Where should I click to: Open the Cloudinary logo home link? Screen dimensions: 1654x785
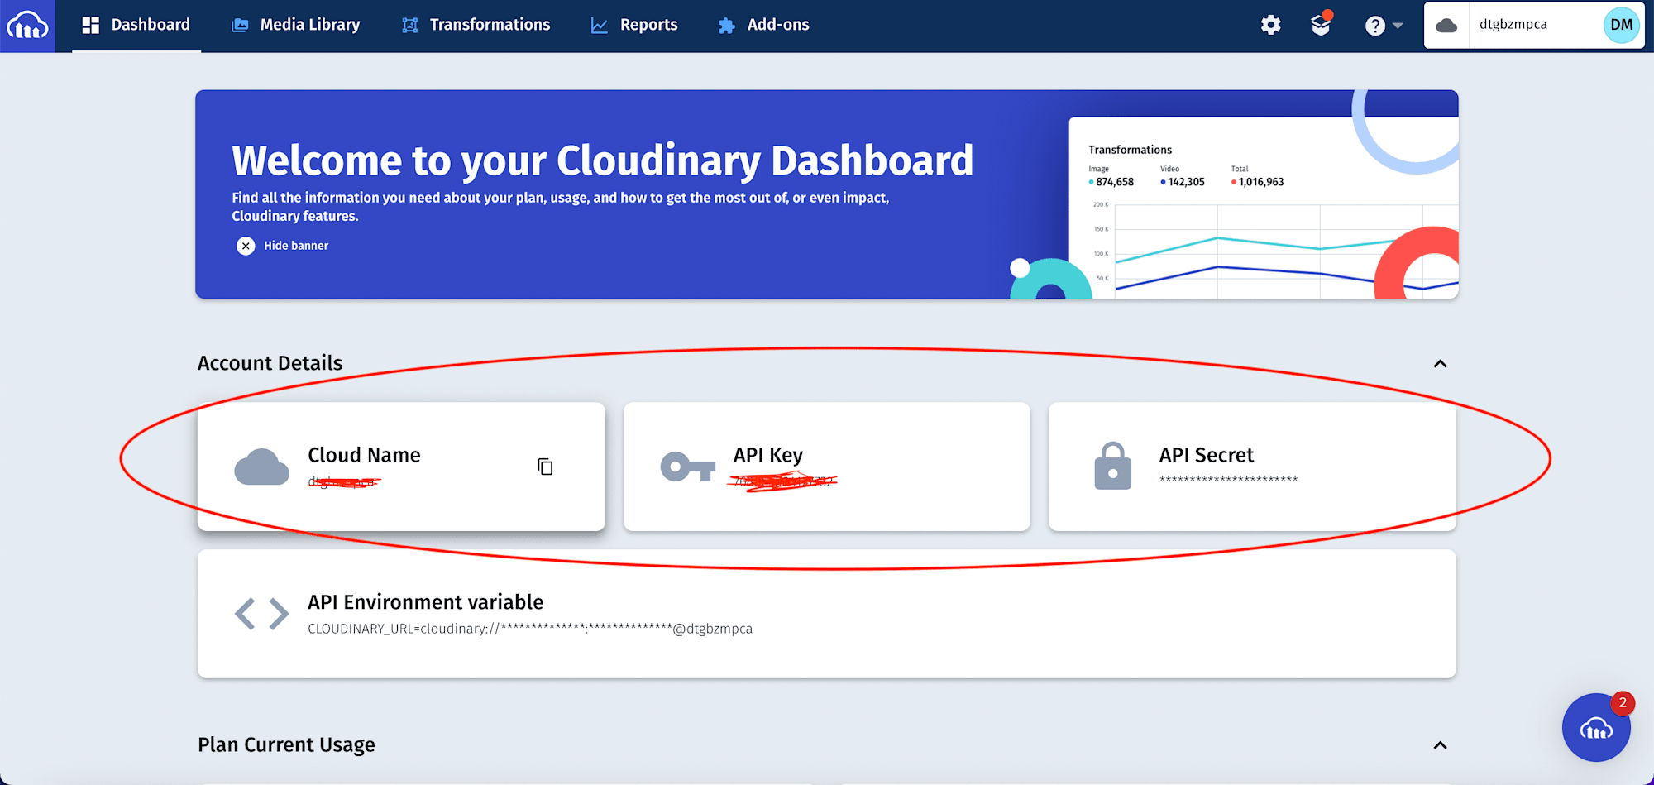pyautogui.click(x=27, y=26)
